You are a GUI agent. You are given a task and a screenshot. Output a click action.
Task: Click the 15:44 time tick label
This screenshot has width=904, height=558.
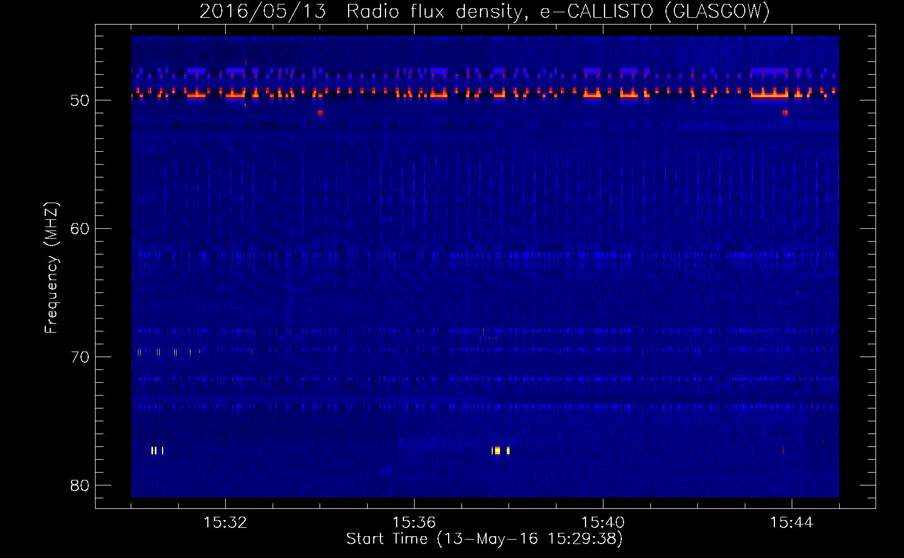pyautogui.click(x=792, y=523)
